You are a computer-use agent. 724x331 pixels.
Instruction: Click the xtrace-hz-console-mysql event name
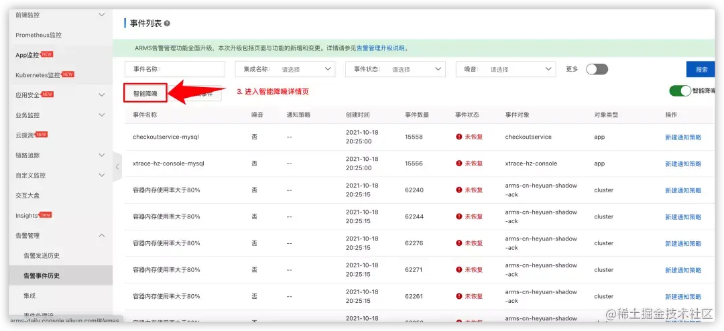pos(168,163)
